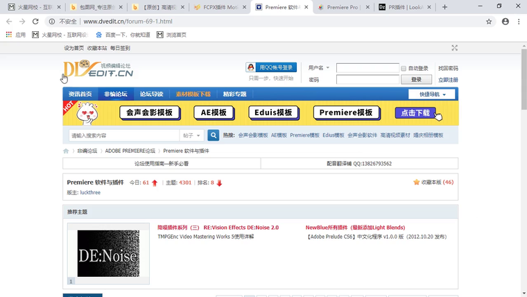527x297 pixels.
Task: Bookmark this page with star icon
Action: pyautogui.click(x=489, y=22)
